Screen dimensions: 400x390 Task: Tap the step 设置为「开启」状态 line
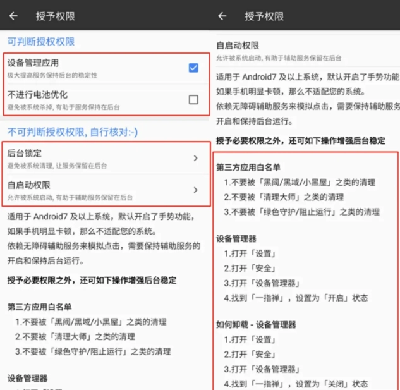point(296,298)
